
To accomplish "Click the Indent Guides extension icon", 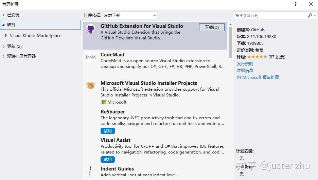I will [90, 171].
